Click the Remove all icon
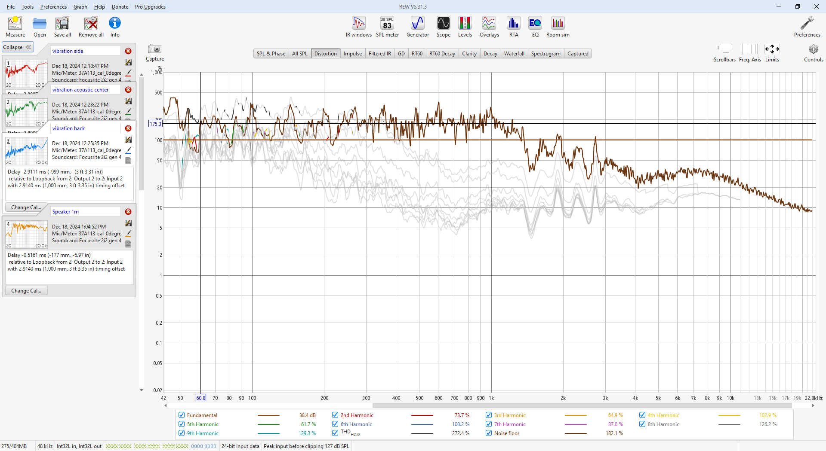 click(x=91, y=24)
